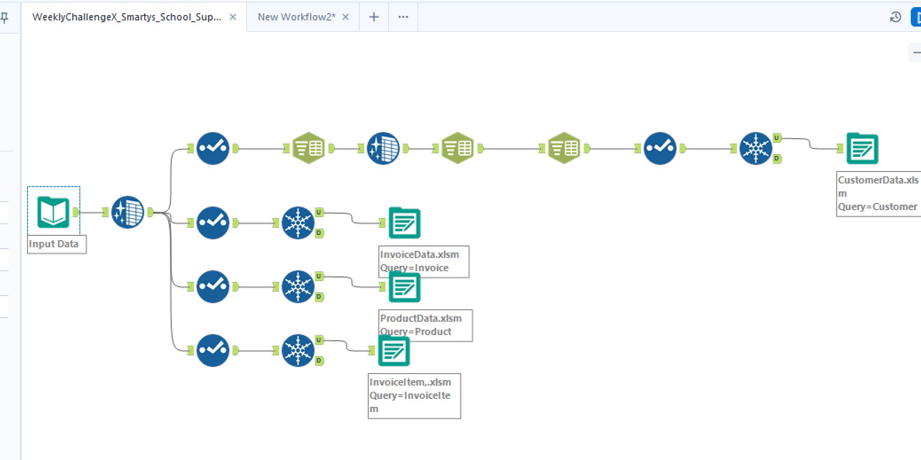Select the Data Cleansing tool in top row
Image resolution: width=921 pixels, height=460 pixels.
[x=383, y=148]
